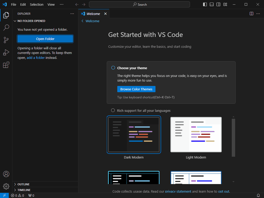The image size is (264, 198).
Task: Click the Search command center box
Action: click(x=139, y=5)
